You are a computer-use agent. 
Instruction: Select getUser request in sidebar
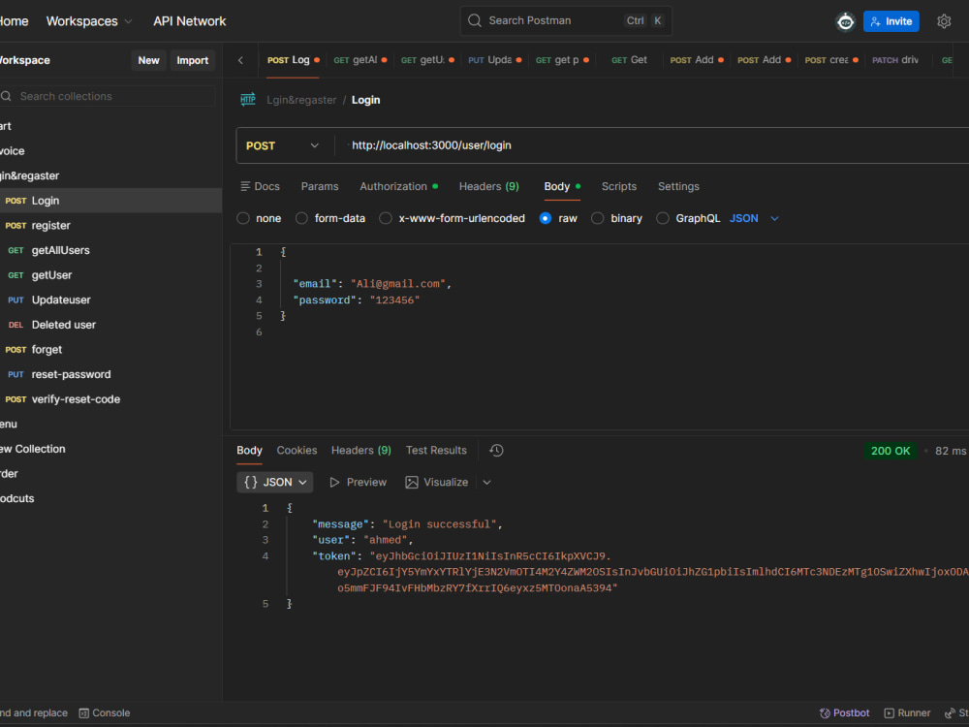(110, 275)
